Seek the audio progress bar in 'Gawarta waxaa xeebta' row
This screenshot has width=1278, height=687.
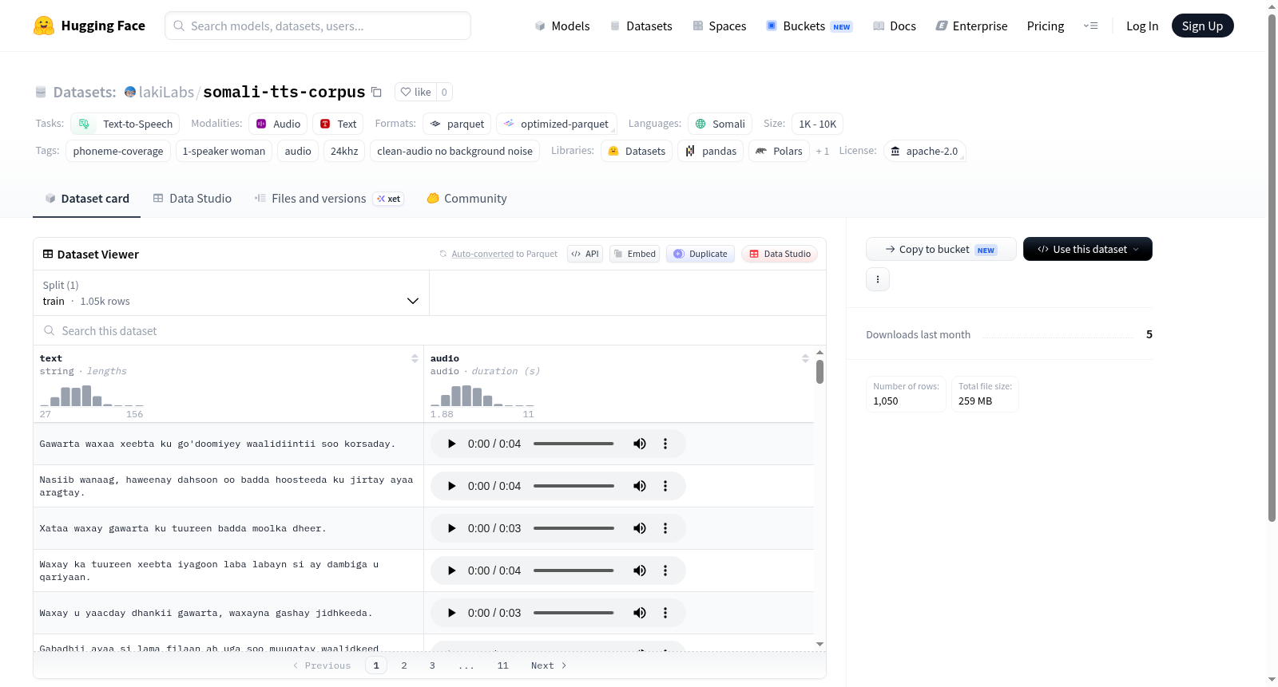coord(574,444)
